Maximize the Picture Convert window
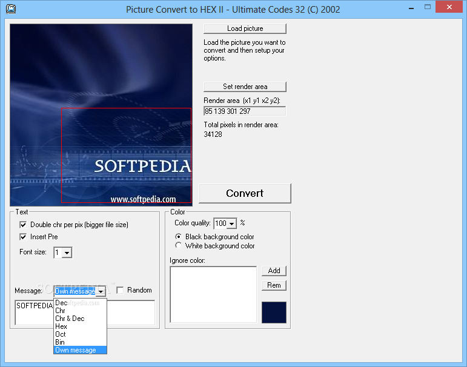This screenshot has width=467, height=367. pos(428,7)
